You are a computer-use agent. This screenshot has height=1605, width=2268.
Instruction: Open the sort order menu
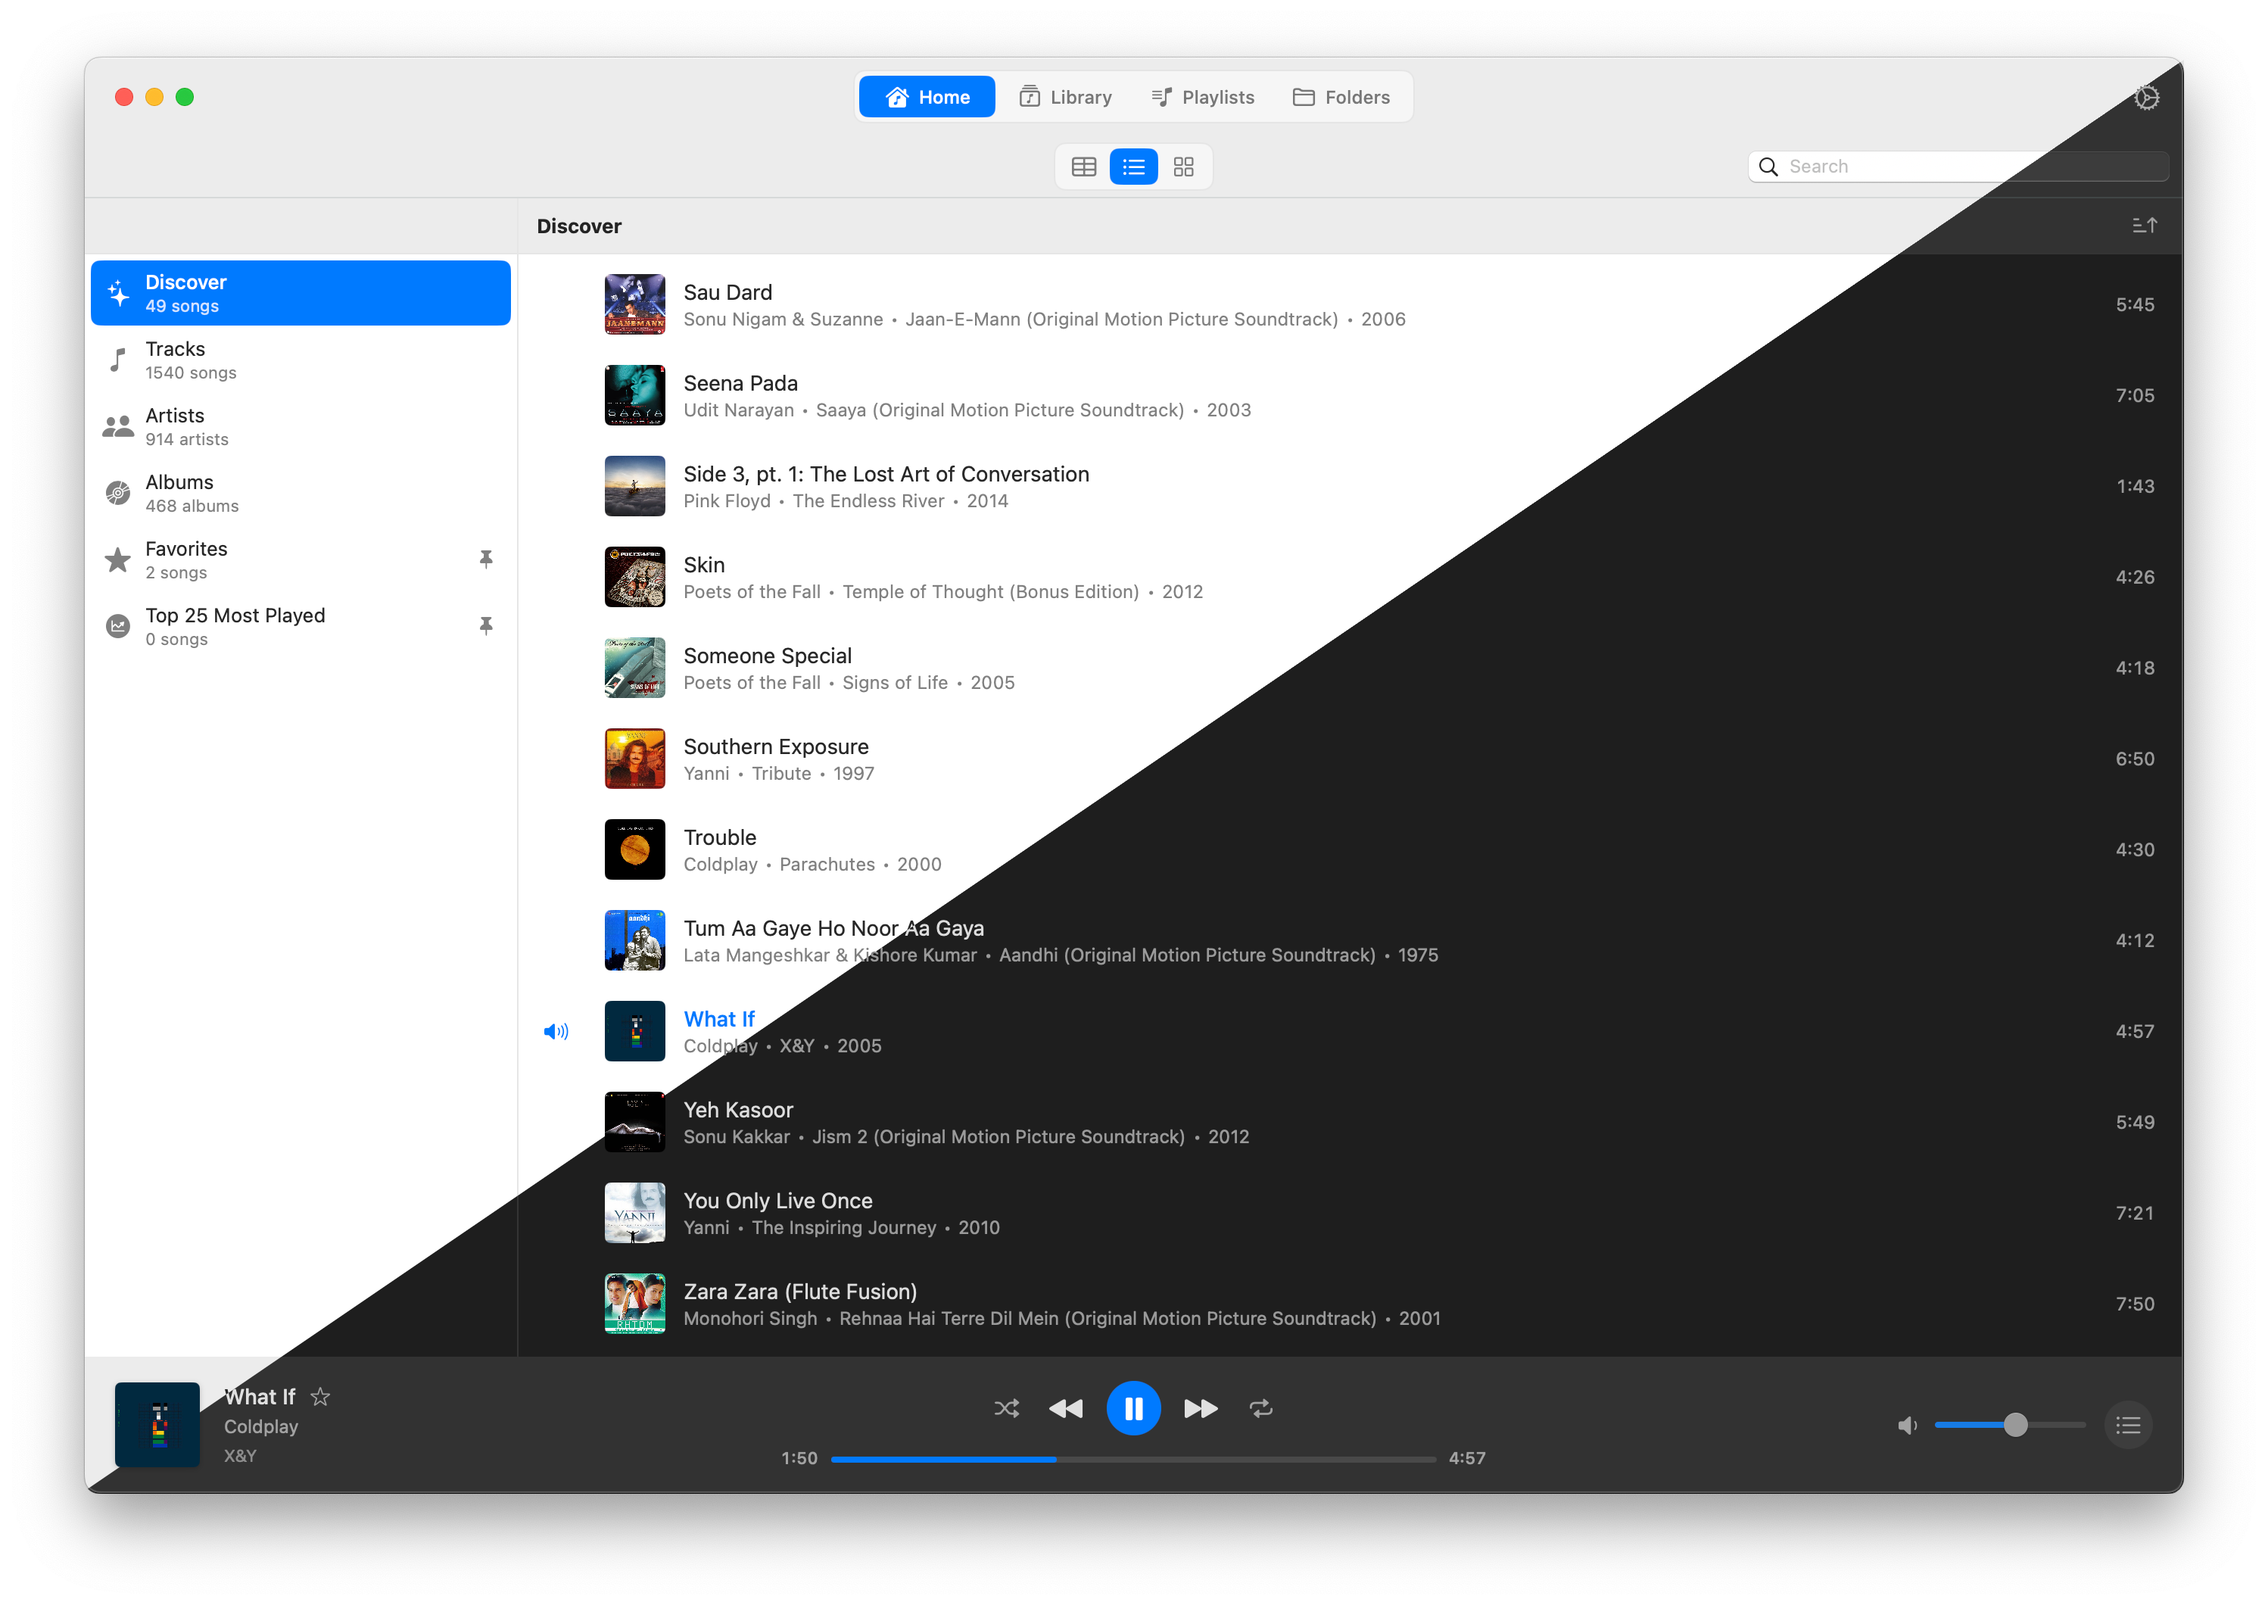click(2144, 226)
